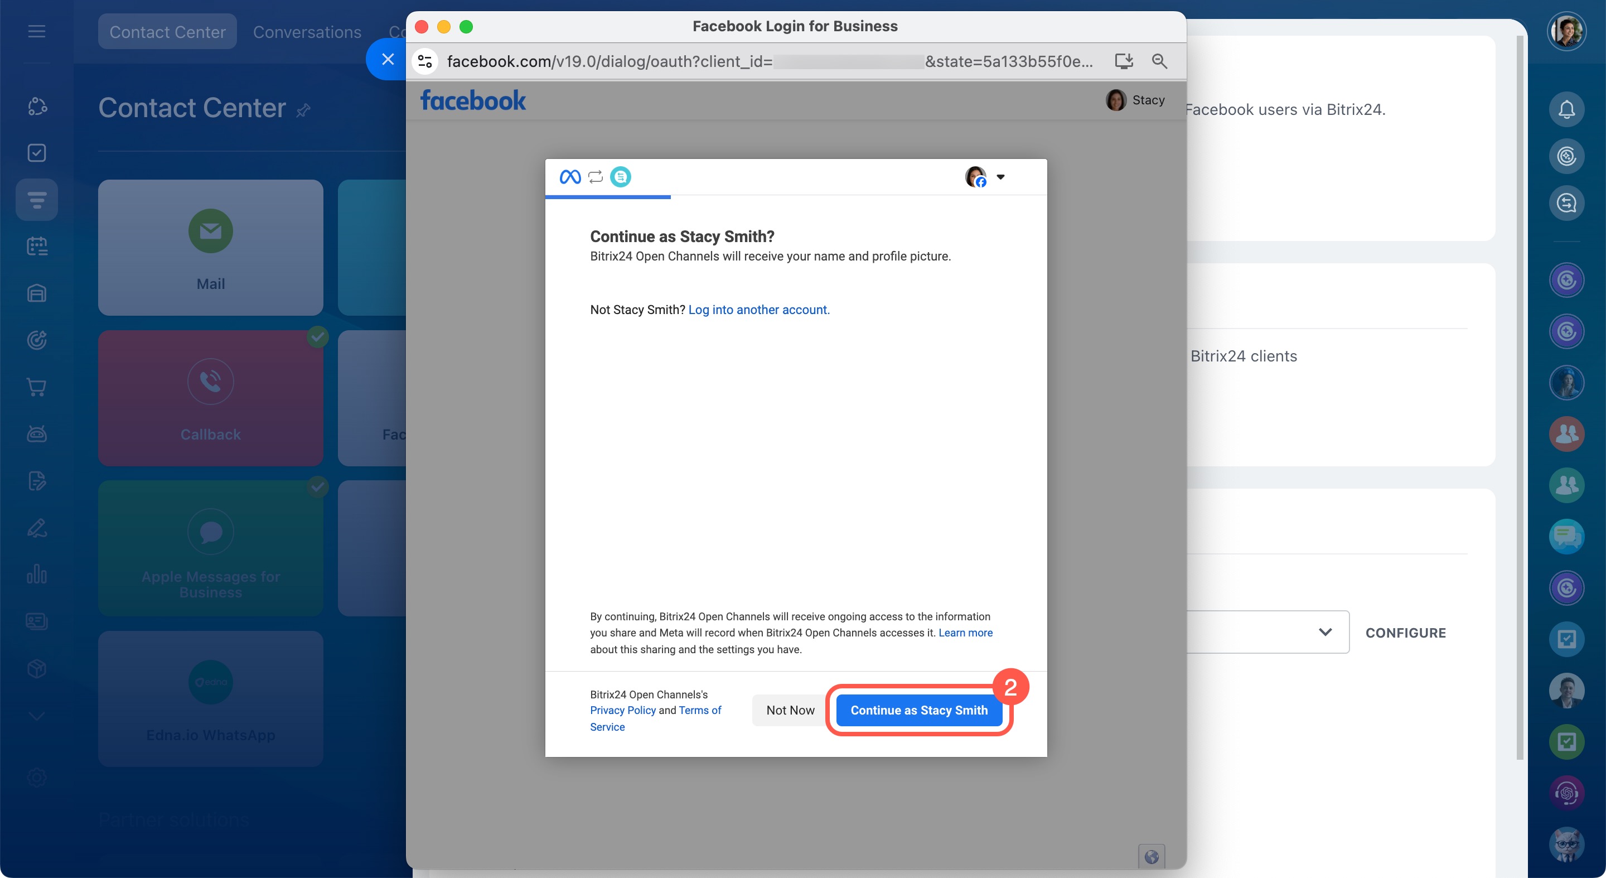The image size is (1606, 878).
Task: Close the slider with blue X button
Action: pyautogui.click(x=388, y=60)
